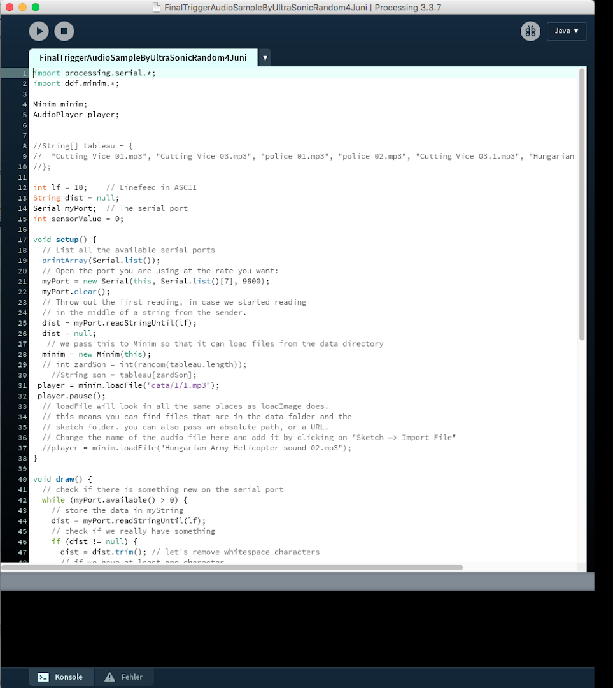Click the 'void setup() {' line

coord(65,240)
